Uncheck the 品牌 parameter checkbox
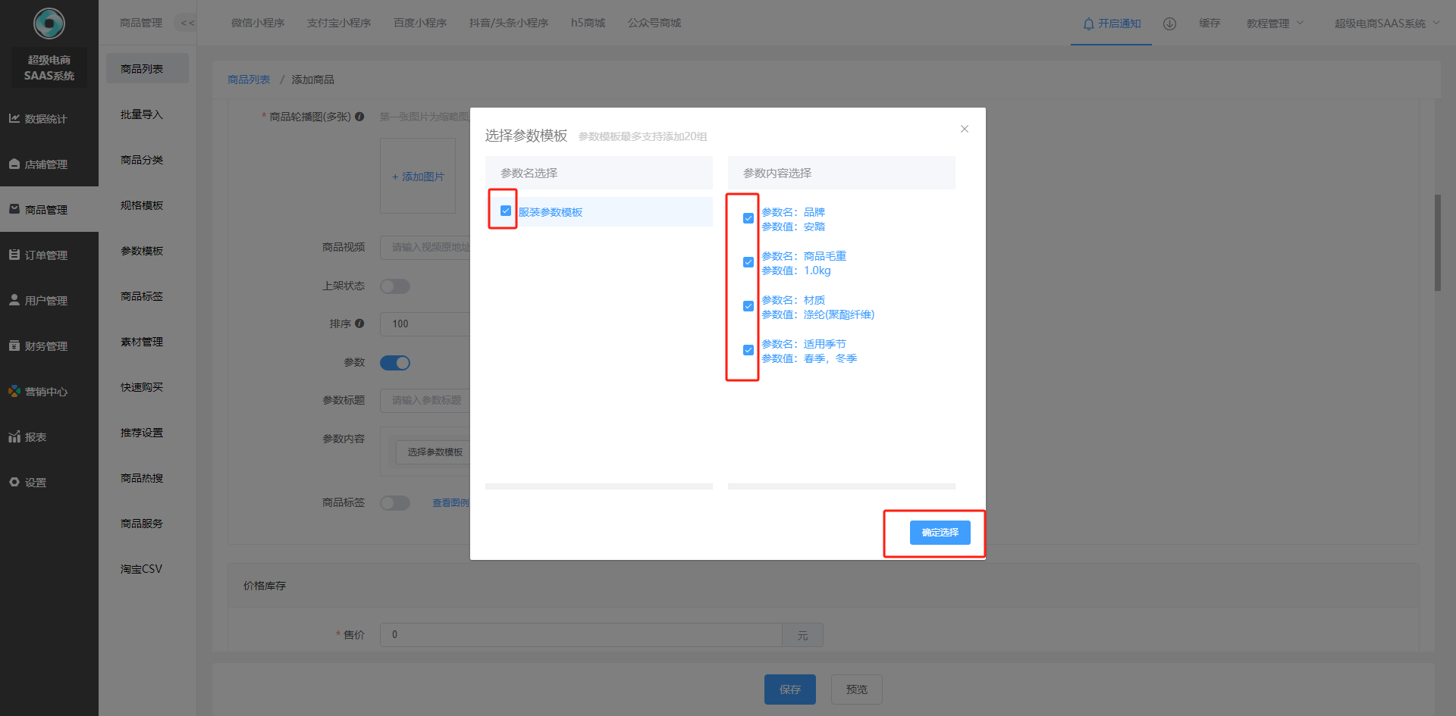1456x716 pixels. [748, 218]
